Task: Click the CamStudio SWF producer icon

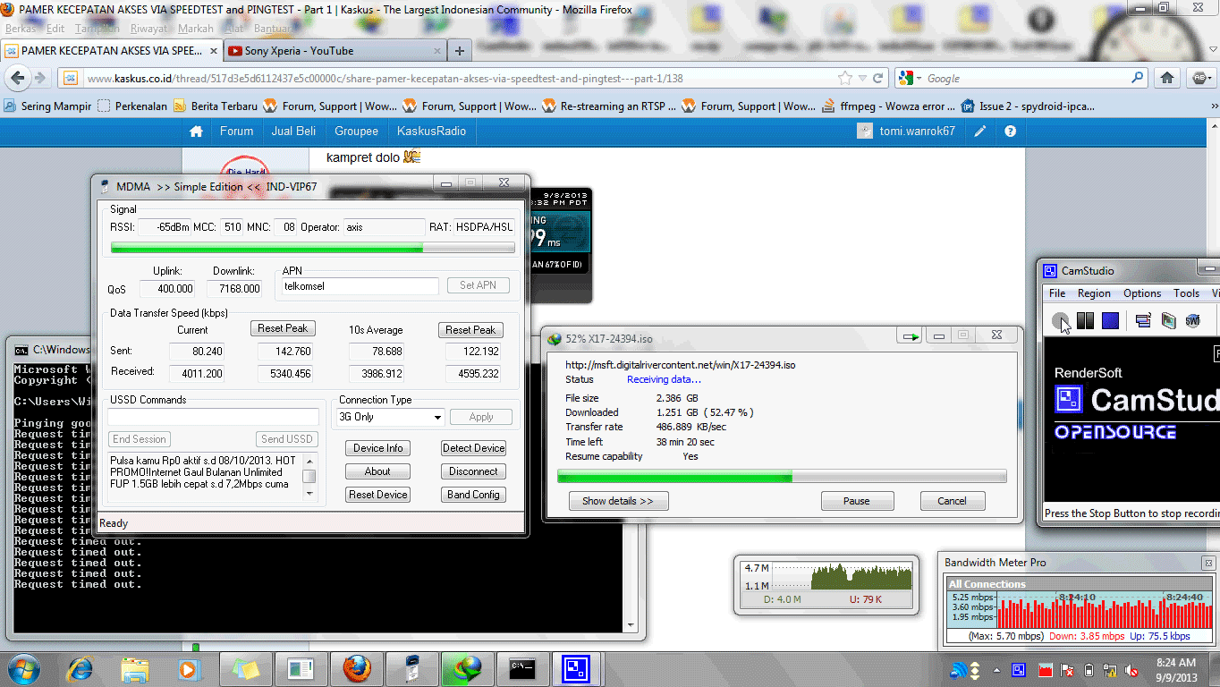Action: (x=1192, y=320)
